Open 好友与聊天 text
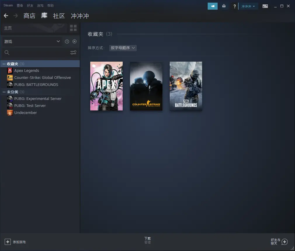Screen dimensions: 295x251 (275, 242)
